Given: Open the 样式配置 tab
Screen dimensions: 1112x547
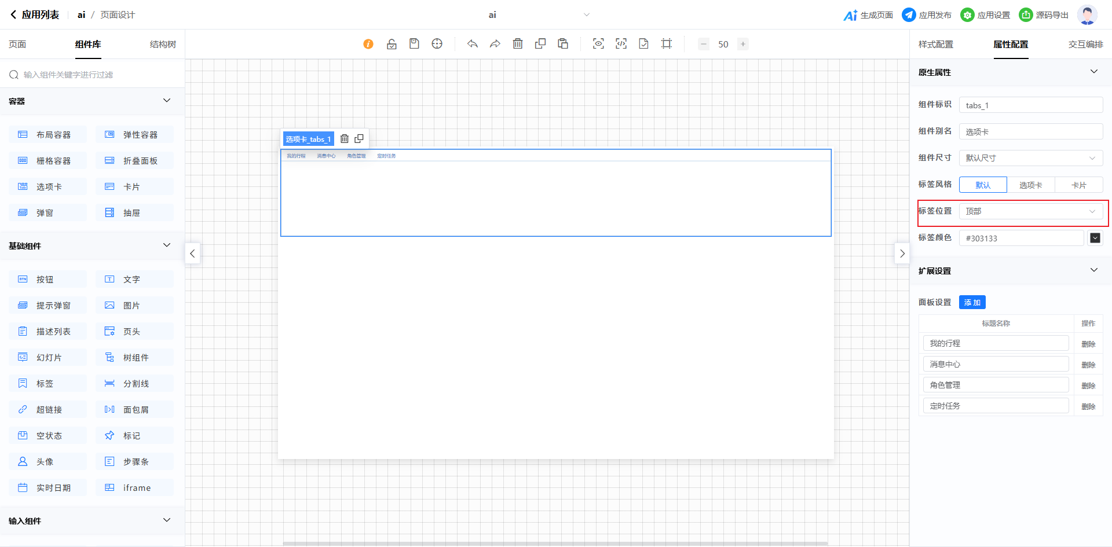Looking at the screenshot, I should point(935,45).
